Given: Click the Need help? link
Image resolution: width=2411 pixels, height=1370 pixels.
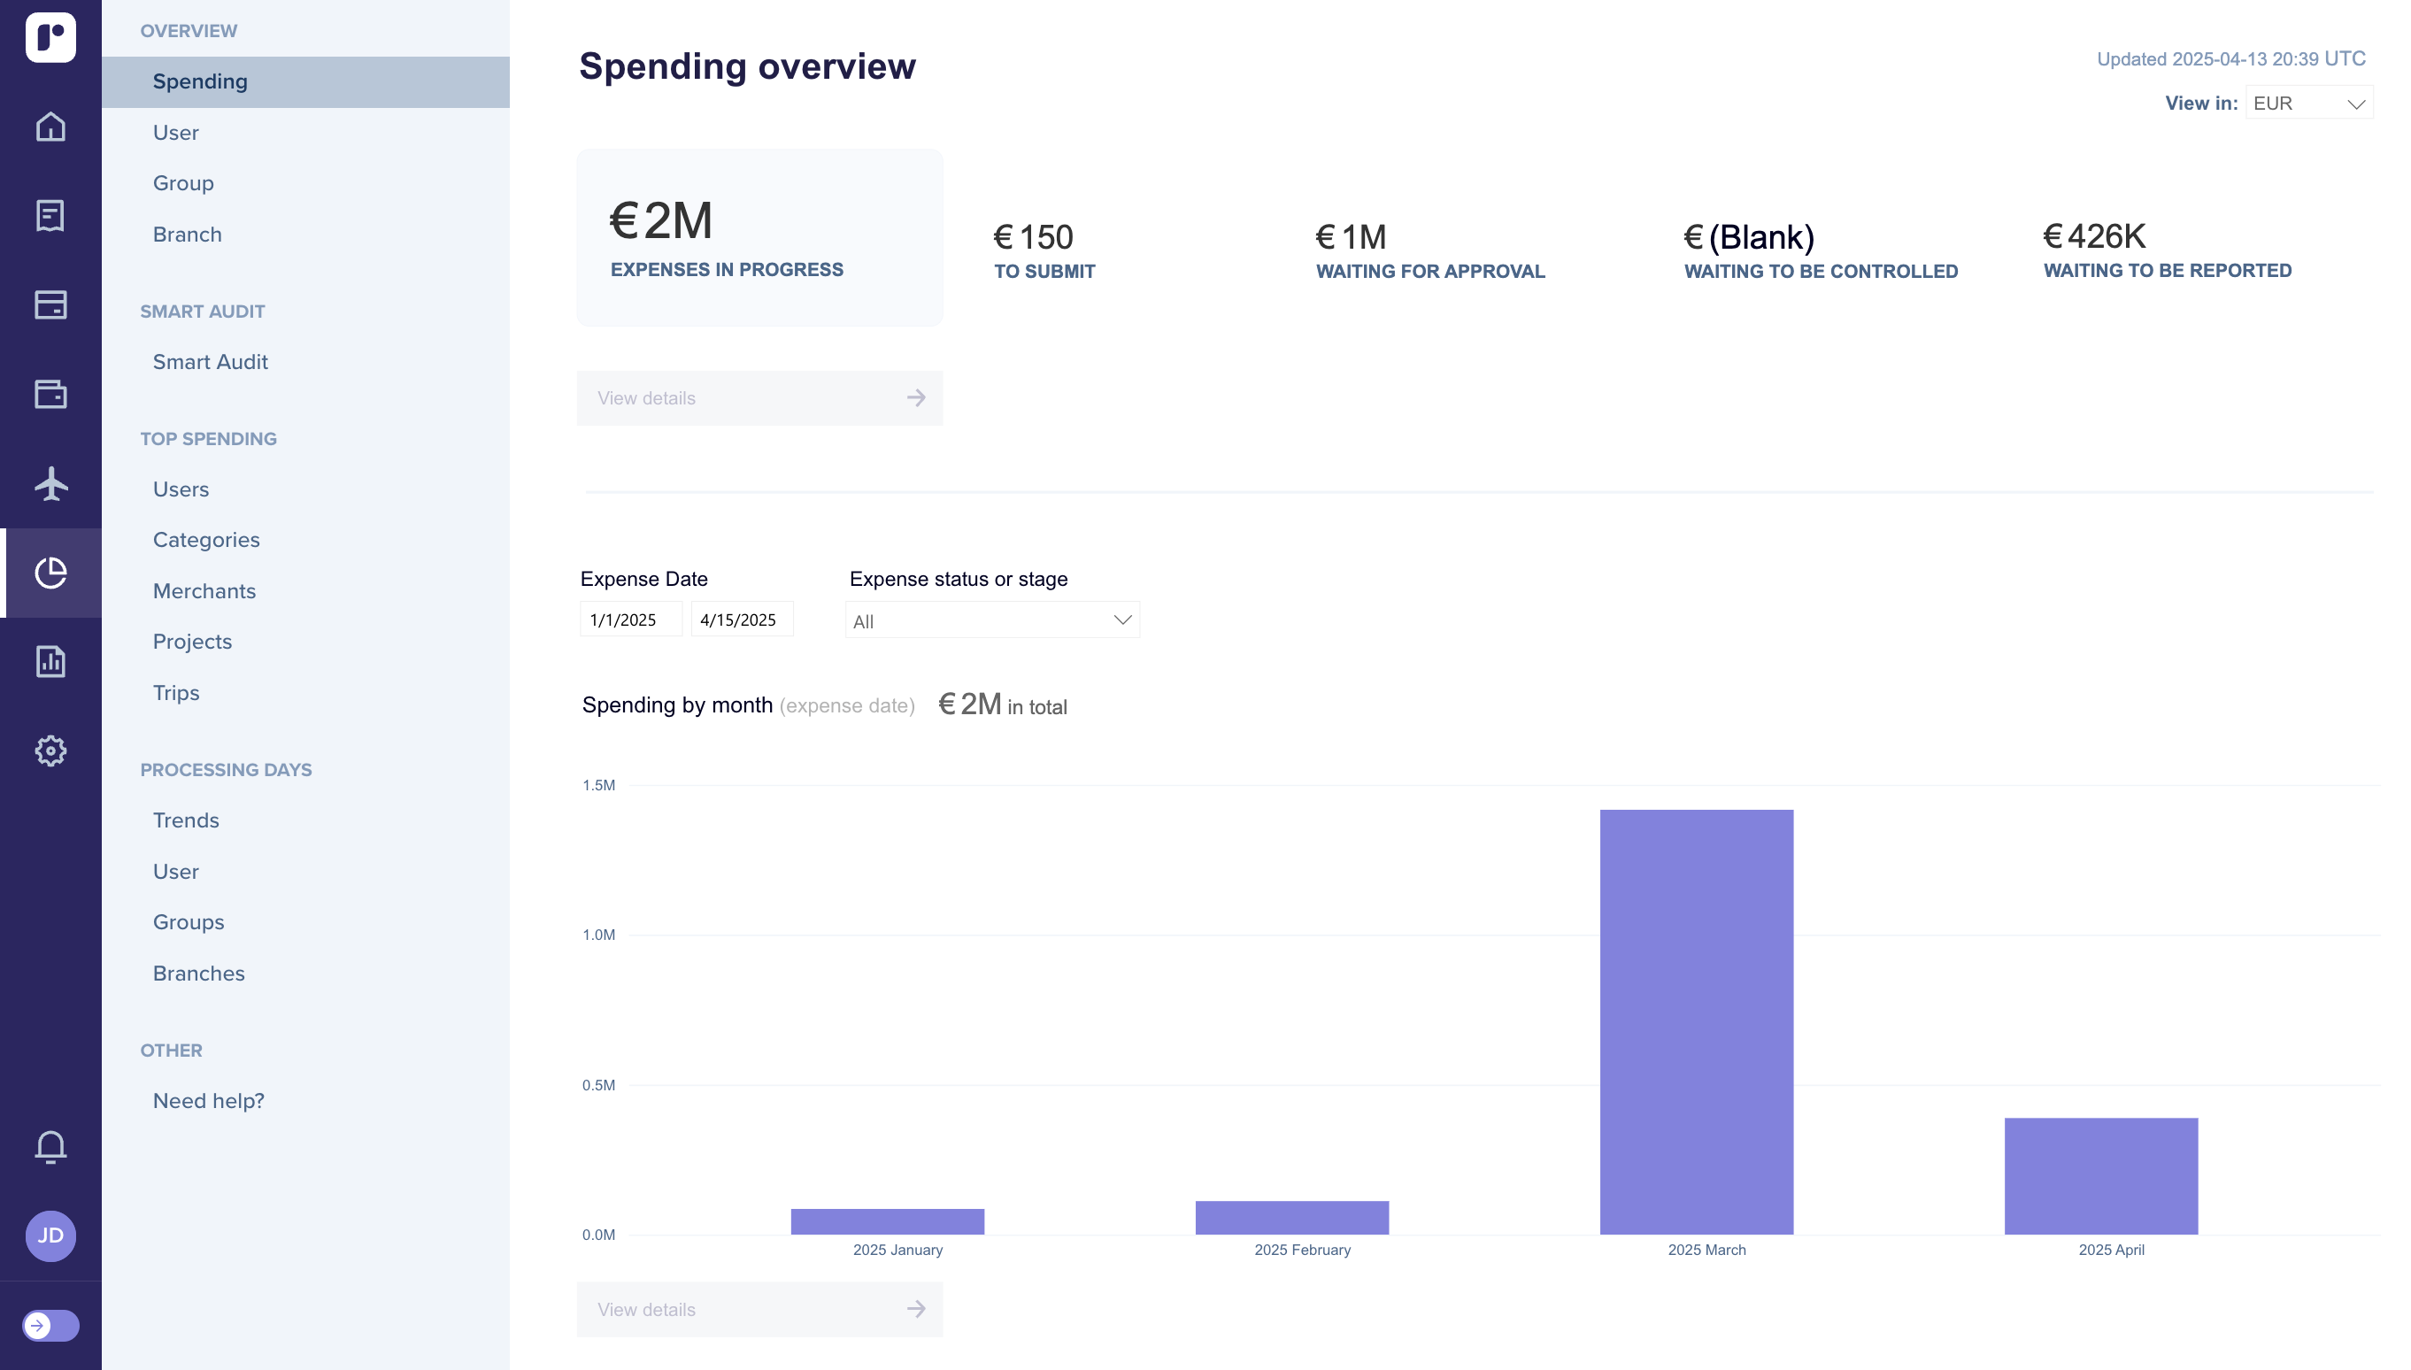Looking at the screenshot, I should click(208, 1101).
